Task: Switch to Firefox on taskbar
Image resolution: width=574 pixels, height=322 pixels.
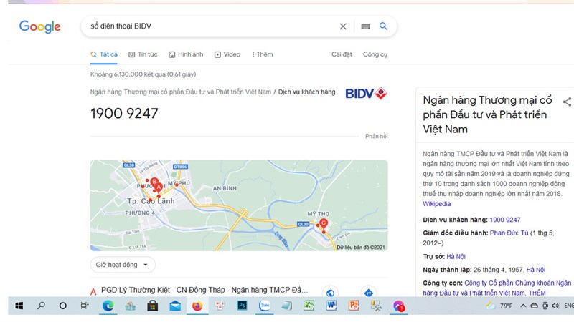Action: point(197,306)
